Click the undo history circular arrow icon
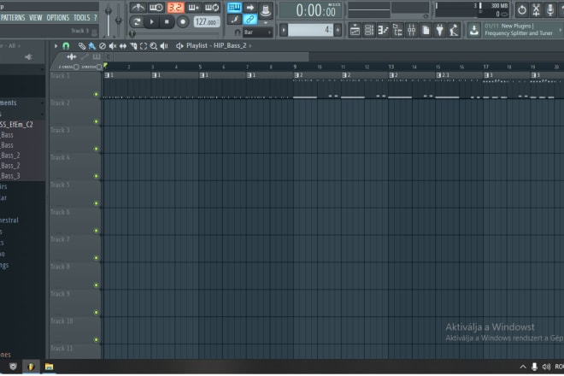The height and width of the screenshot is (376, 564). click(x=521, y=10)
